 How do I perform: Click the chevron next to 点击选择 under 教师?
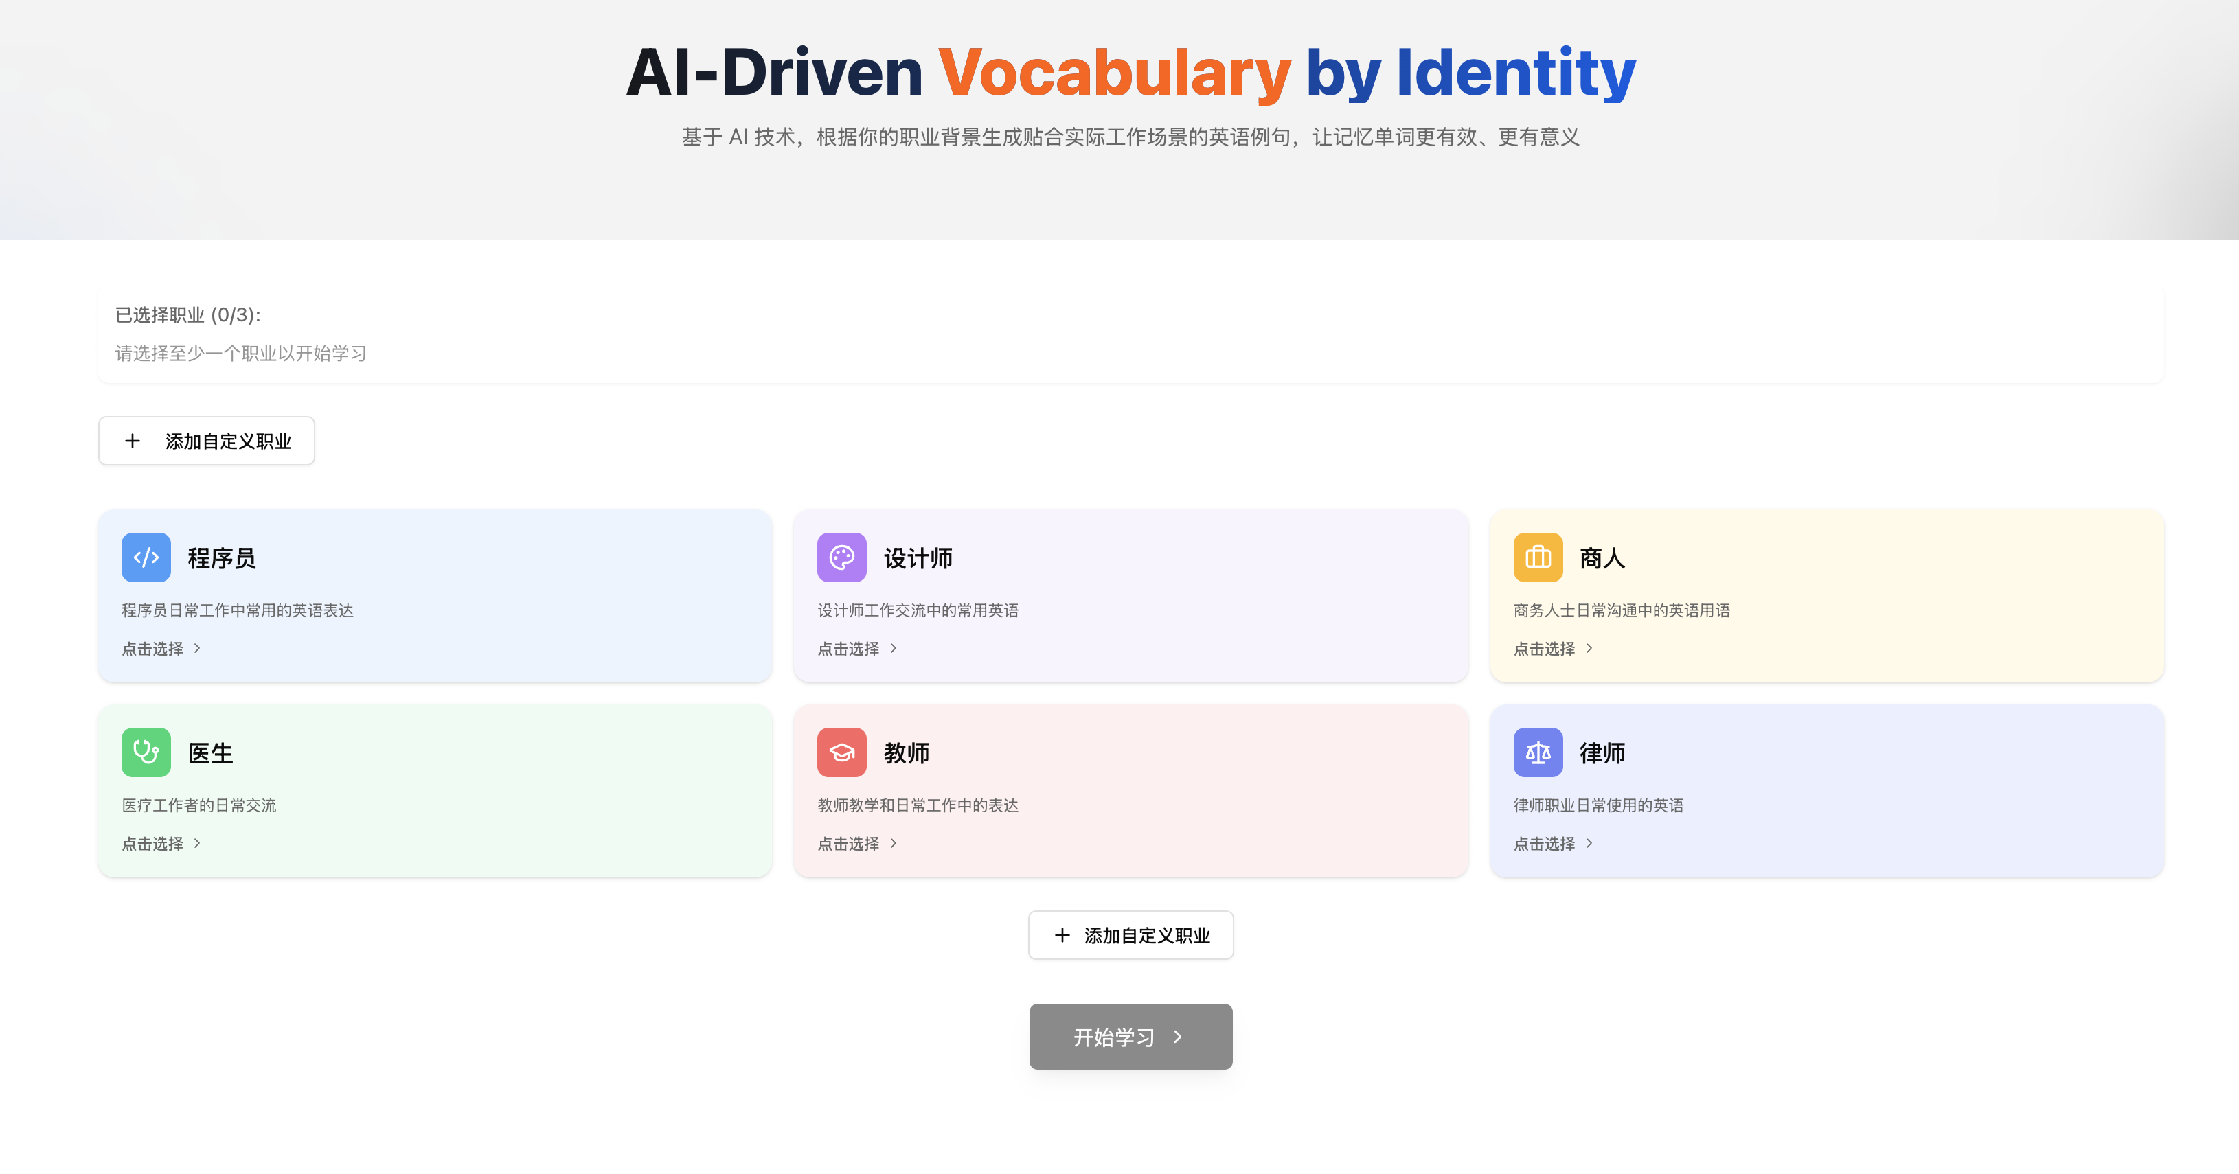[894, 843]
